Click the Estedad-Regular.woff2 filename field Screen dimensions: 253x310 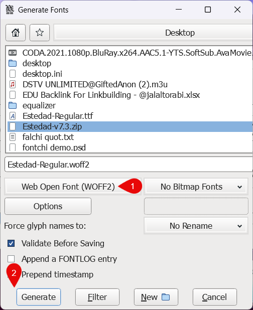click(x=129, y=165)
